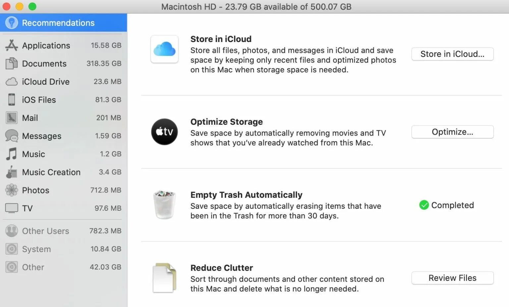Click the Recommendations lightbulb icon
Viewport: 509px width, 307px height.
pyautogui.click(x=12, y=23)
